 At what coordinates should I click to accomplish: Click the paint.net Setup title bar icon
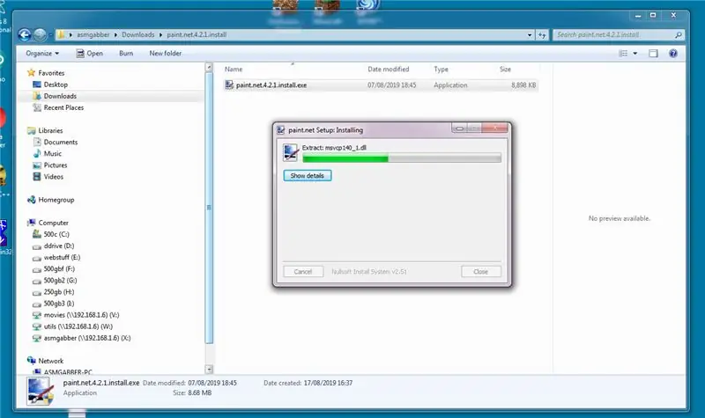pyautogui.click(x=281, y=130)
